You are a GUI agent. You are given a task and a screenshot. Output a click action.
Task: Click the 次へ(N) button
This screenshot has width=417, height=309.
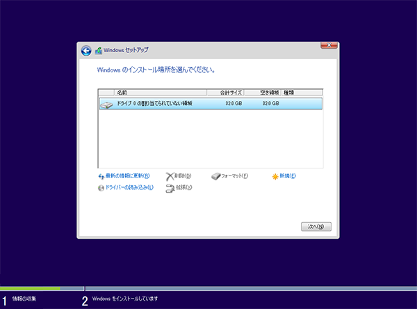pyautogui.click(x=316, y=227)
